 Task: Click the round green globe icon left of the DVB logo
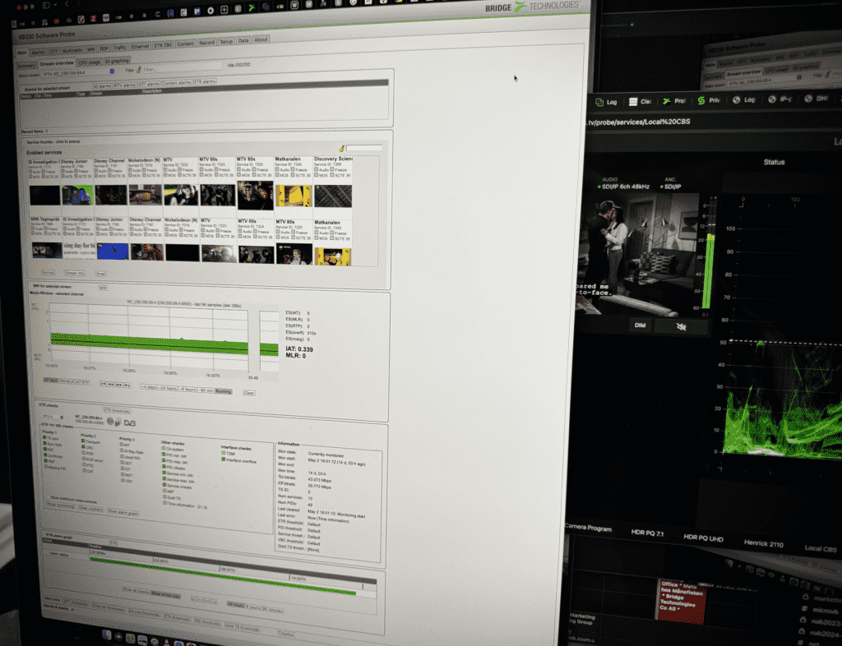(x=110, y=422)
